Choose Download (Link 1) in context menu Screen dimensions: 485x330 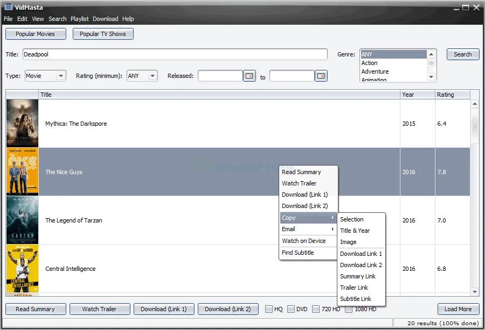pos(308,195)
